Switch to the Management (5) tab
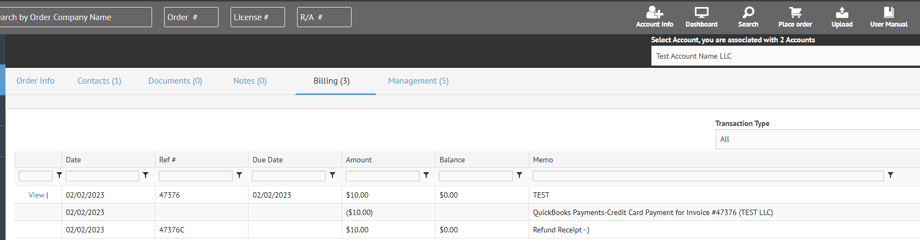 [x=418, y=81]
